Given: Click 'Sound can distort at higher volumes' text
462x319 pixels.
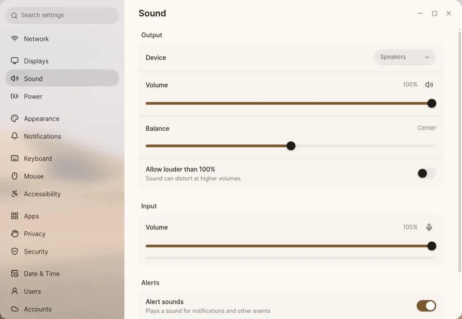Looking at the screenshot, I should click(x=193, y=178).
